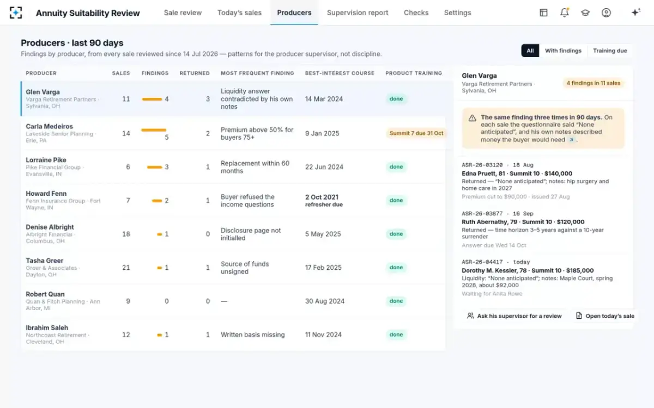Open the Checks tab
This screenshot has height=408, width=654.
[x=416, y=13]
